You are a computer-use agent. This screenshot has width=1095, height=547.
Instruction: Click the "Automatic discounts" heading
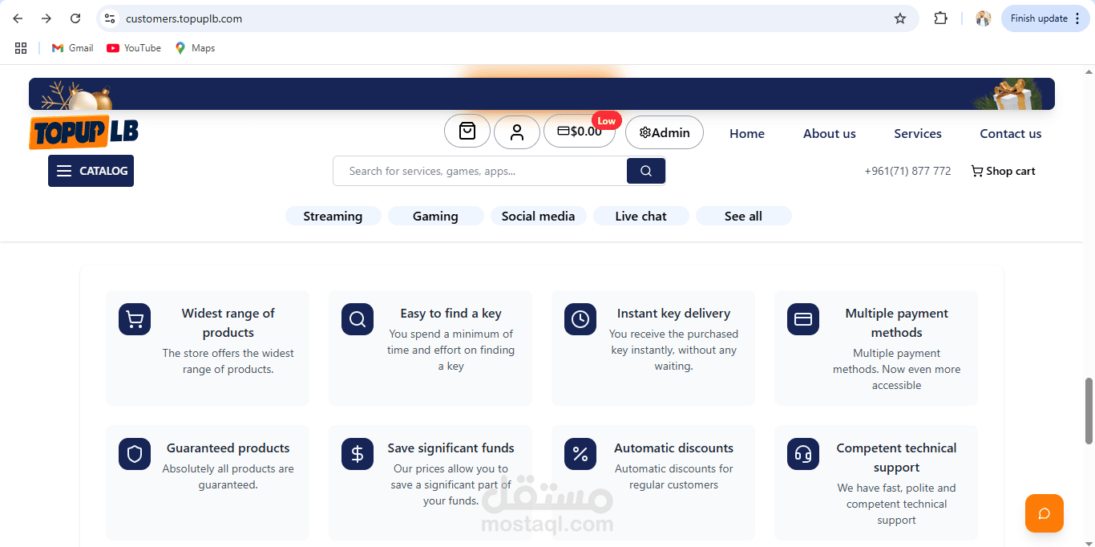(x=673, y=448)
